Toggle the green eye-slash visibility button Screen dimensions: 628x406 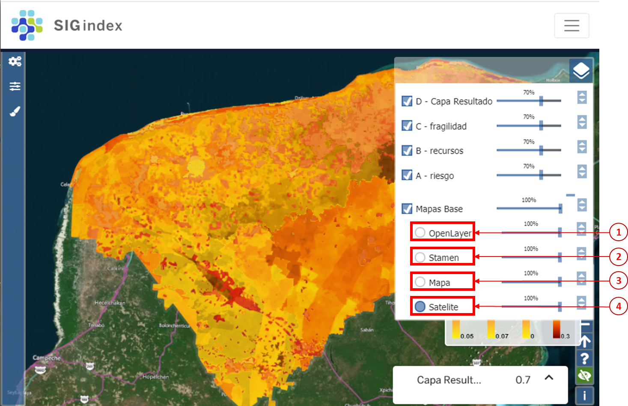tap(585, 376)
